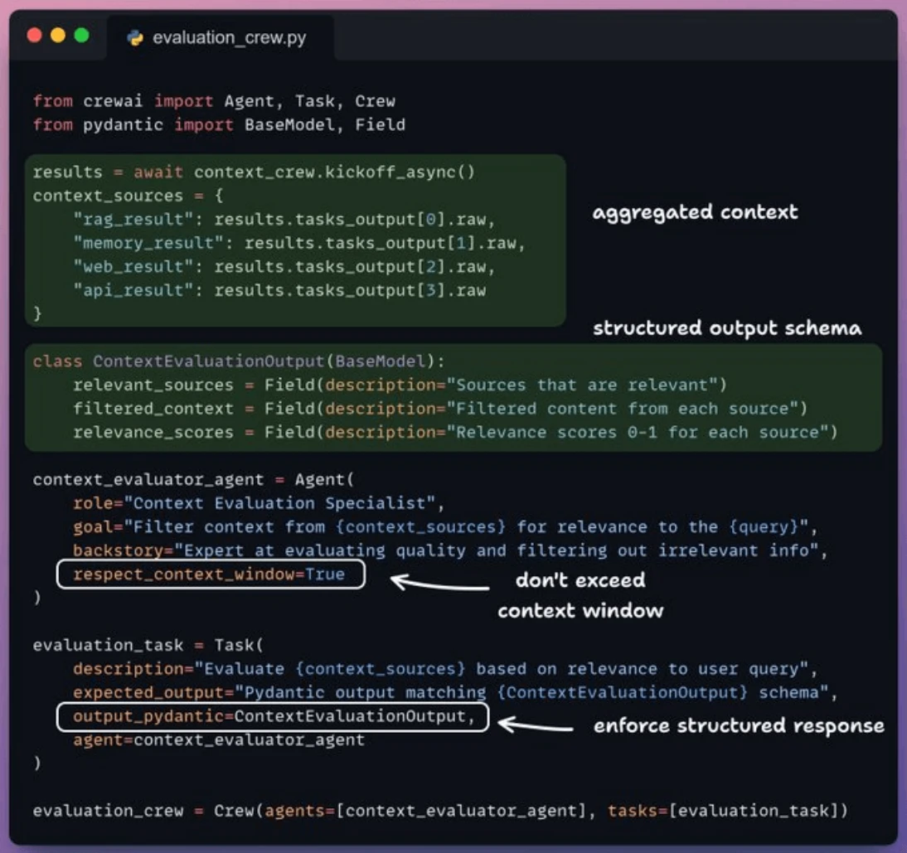Click the 'relevant_sources = Field(...)' line

coord(400,385)
